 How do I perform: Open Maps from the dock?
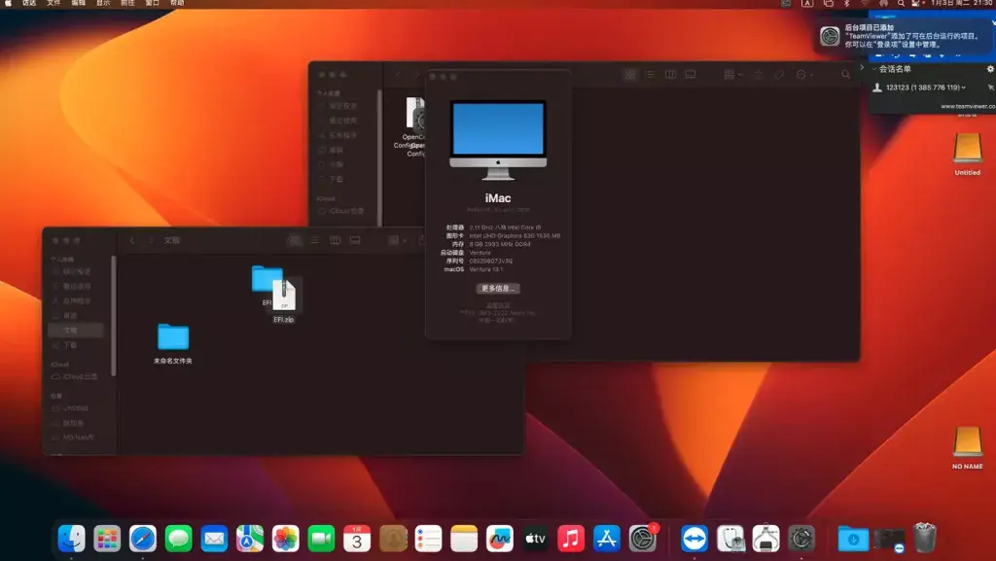click(250, 539)
